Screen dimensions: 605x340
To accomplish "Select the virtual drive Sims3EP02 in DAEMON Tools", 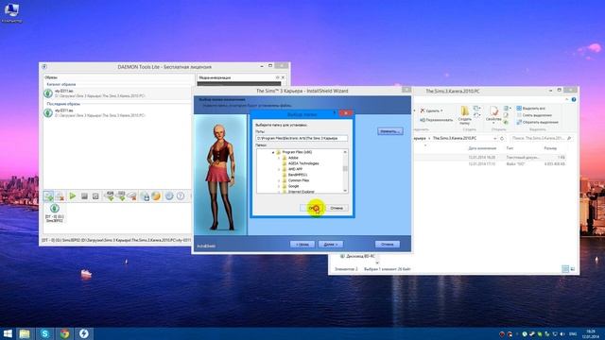I will [x=55, y=212].
